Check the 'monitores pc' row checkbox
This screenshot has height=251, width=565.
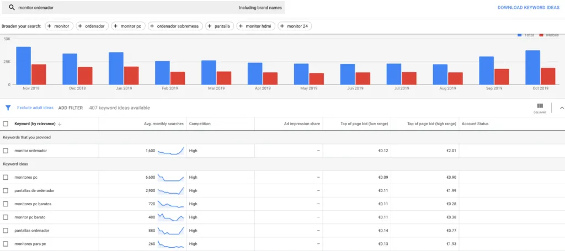(x=6, y=177)
